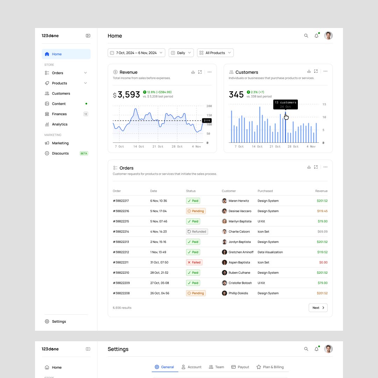Open Customers card more options menu
378x378 pixels.
[325, 71]
